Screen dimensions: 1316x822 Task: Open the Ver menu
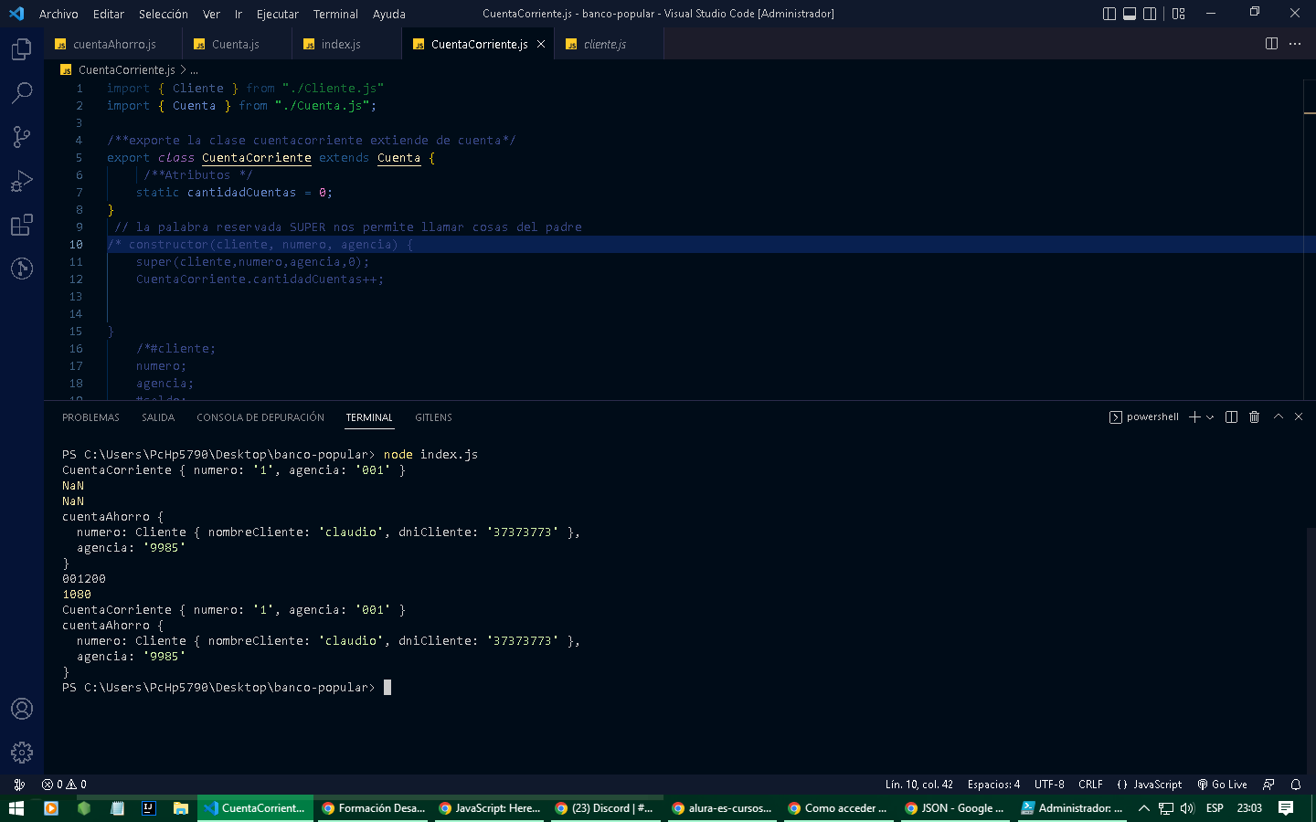[211, 14]
